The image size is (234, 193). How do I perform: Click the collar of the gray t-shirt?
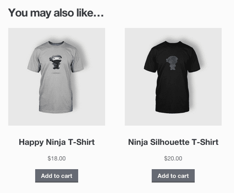[56, 43]
